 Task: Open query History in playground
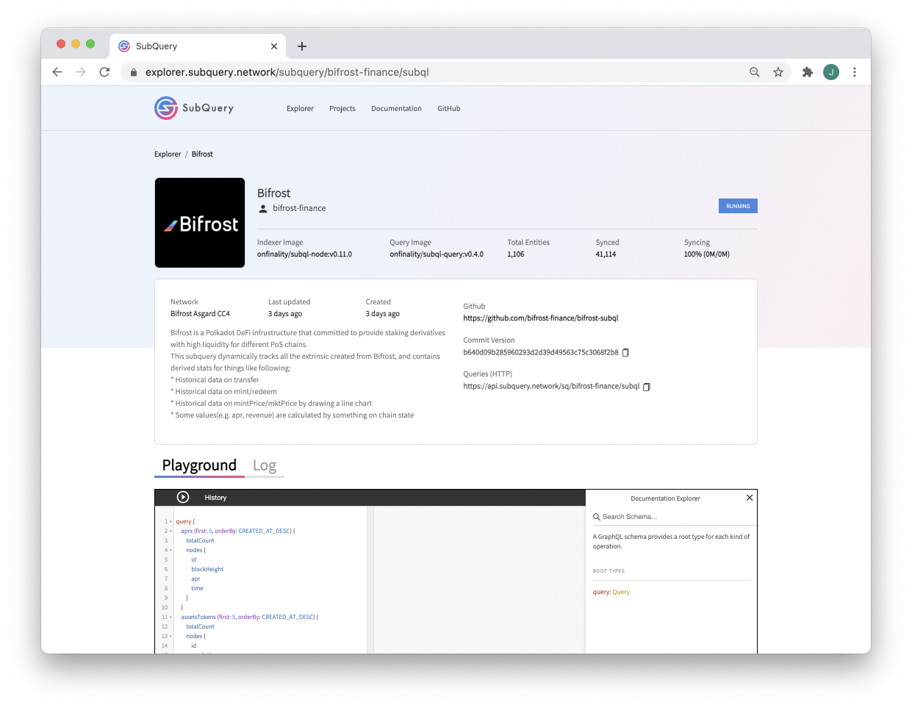[215, 498]
